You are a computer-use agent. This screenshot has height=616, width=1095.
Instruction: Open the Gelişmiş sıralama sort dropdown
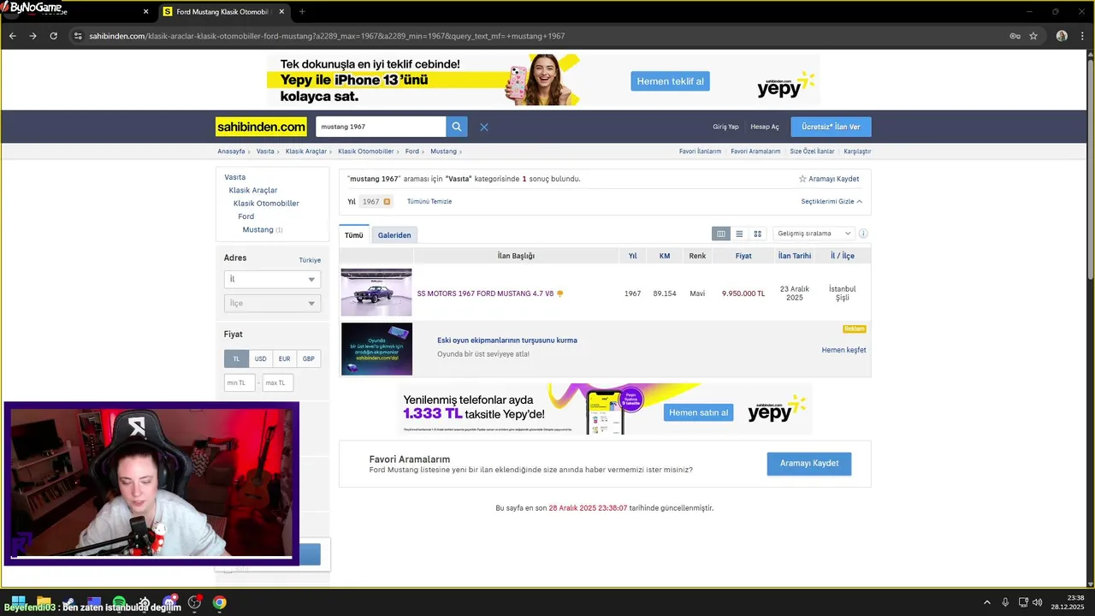[x=814, y=234]
